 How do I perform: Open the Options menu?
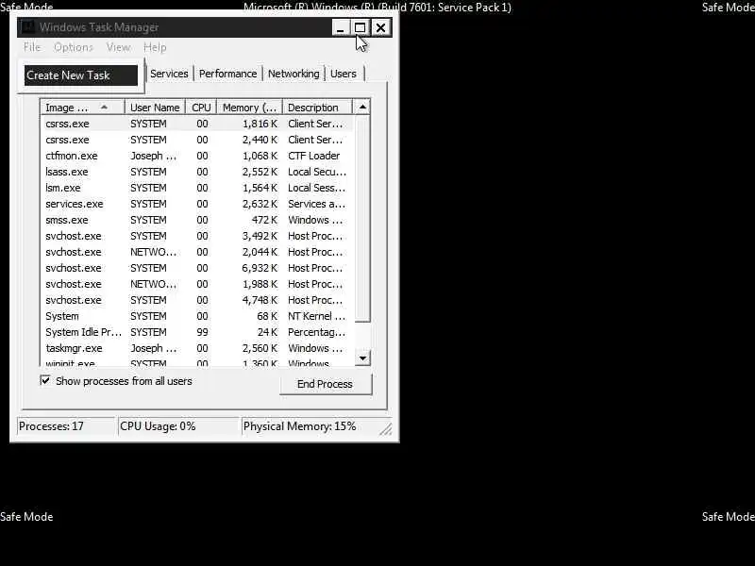point(74,47)
